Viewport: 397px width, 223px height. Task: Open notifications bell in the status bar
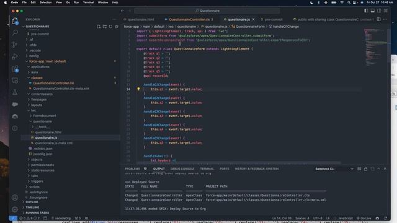point(385,218)
